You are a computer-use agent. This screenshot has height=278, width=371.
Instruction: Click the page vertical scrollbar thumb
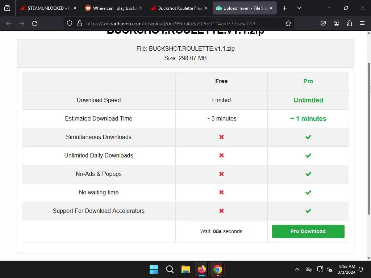(x=368, y=139)
